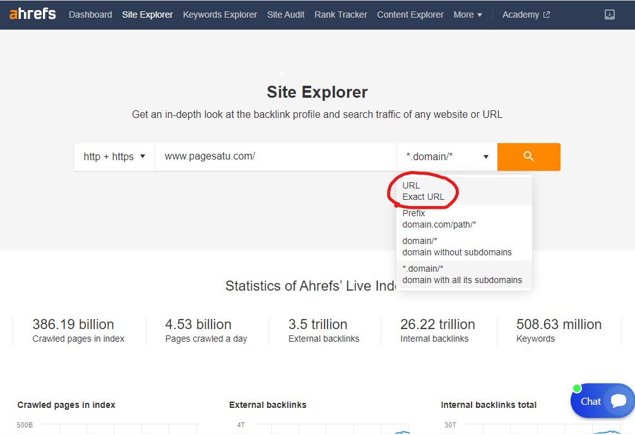Select the URL Exact URL option
Image resolution: width=635 pixels, height=435 pixels.
464,191
